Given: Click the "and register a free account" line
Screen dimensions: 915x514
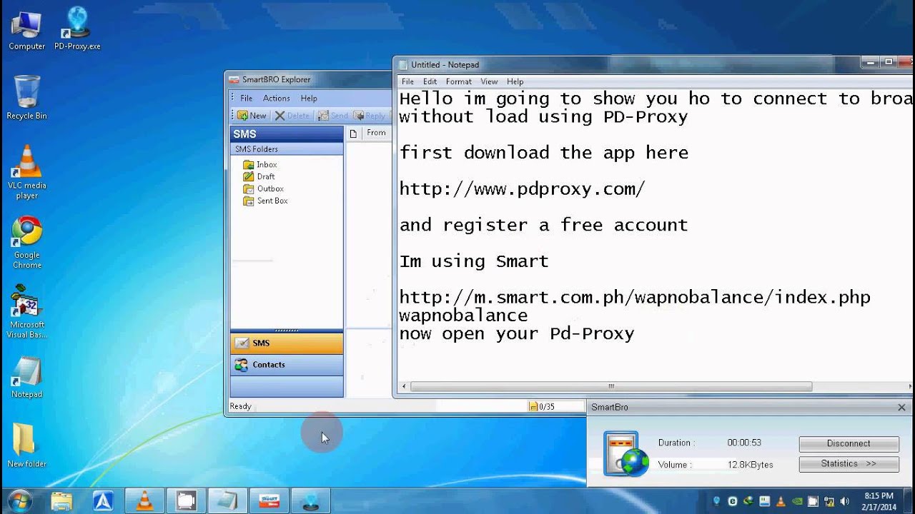Looking at the screenshot, I should [x=543, y=225].
